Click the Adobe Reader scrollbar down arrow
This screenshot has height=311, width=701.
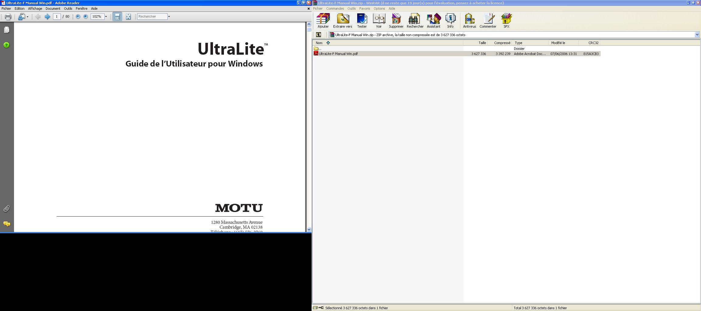[x=309, y=230]
